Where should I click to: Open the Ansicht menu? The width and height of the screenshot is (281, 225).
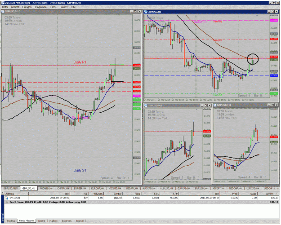[x=15, y=7]
